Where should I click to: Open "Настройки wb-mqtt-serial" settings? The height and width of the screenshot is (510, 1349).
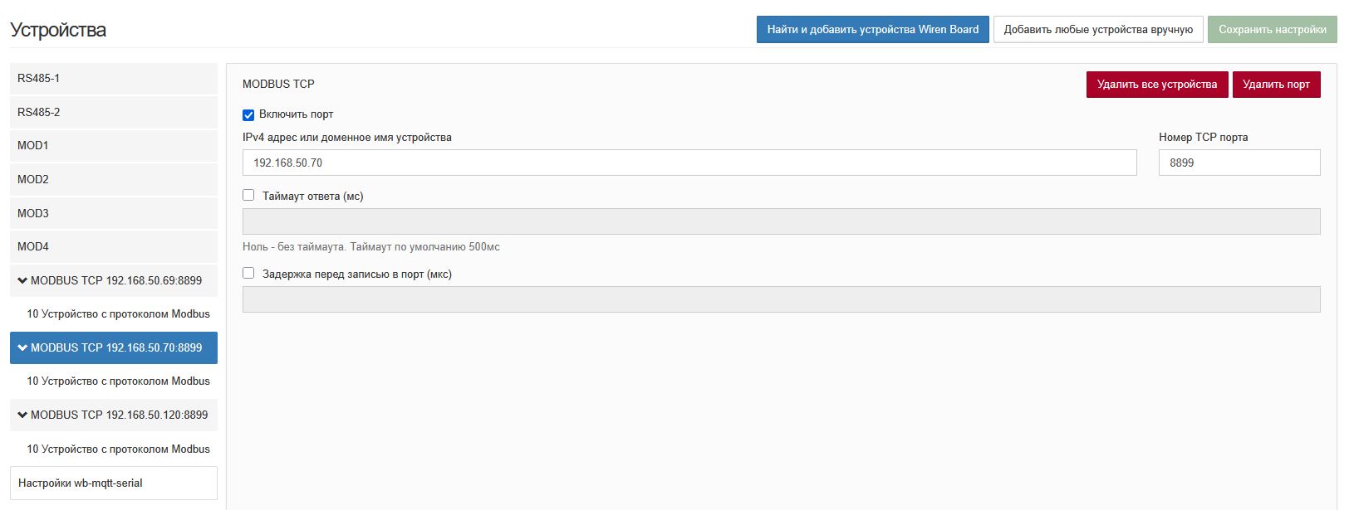pyautogui.click(x=113, y=483)
